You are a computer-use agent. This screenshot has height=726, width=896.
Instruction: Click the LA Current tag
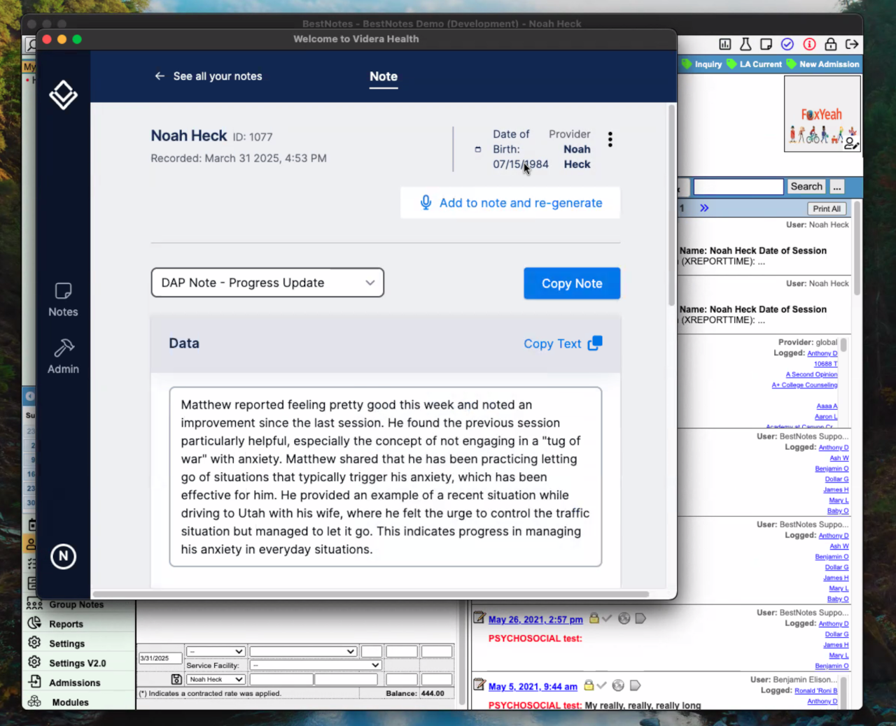tap(755, 64)
